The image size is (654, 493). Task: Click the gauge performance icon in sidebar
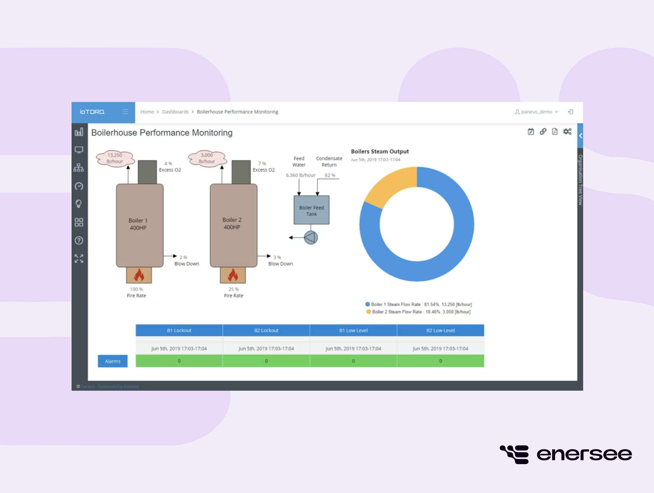coord(79,186)
